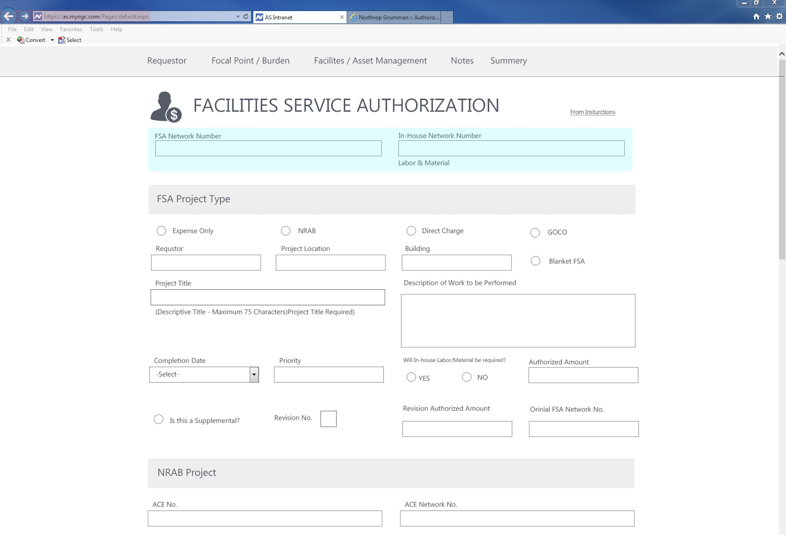This screenshot has width=786, height=535.
Task: Click the Select toolbar icon
Action: pos(62,40)
